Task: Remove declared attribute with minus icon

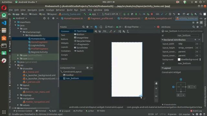Action: click(199, 40)
